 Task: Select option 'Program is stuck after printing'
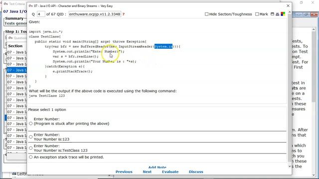31,123
